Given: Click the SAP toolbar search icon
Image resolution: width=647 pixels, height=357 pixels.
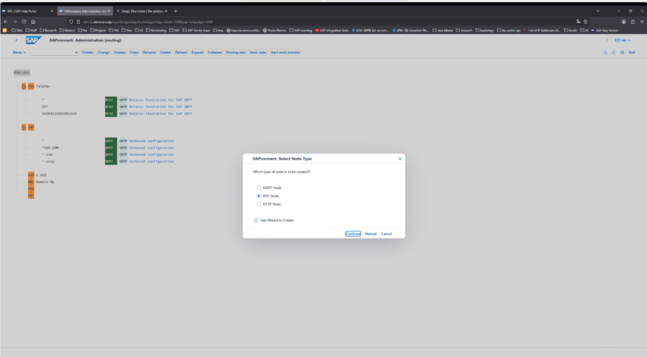Looking at the screenshot, I should click(x=605, y=52).
